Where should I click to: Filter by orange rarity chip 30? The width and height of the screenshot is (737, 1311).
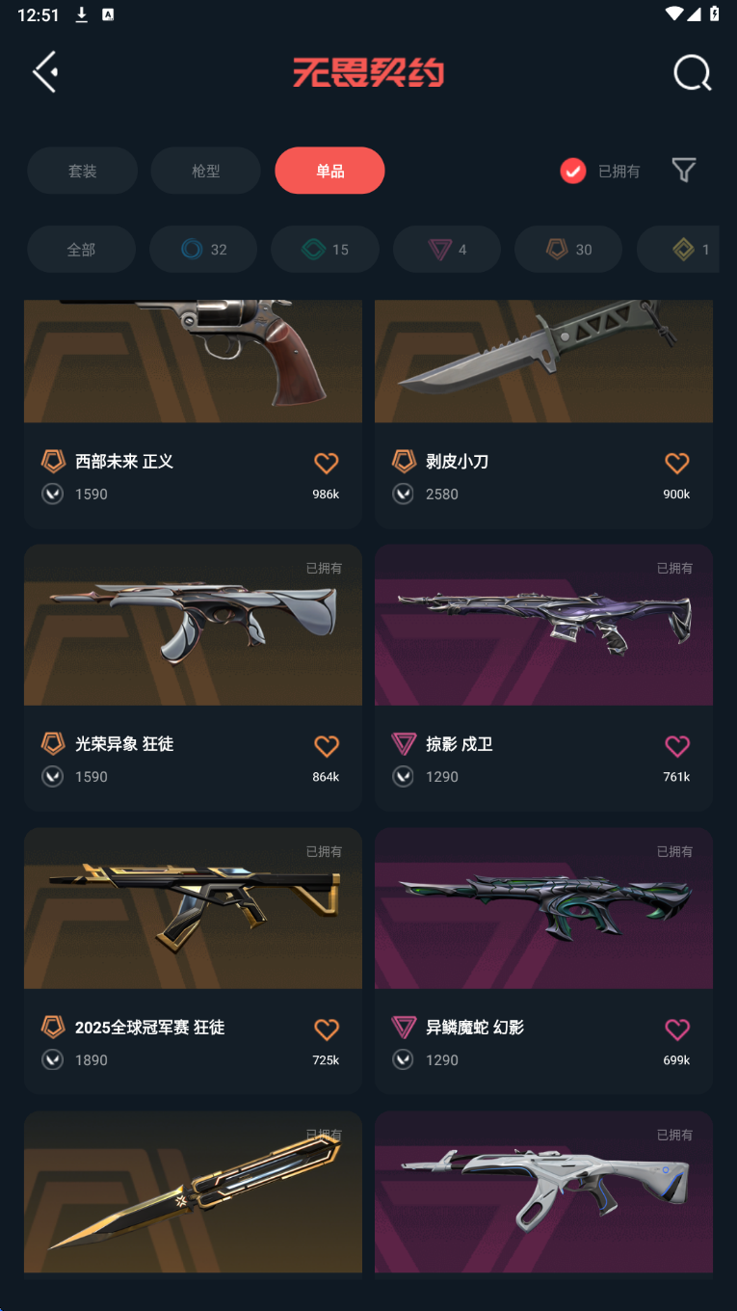point(568,250)
